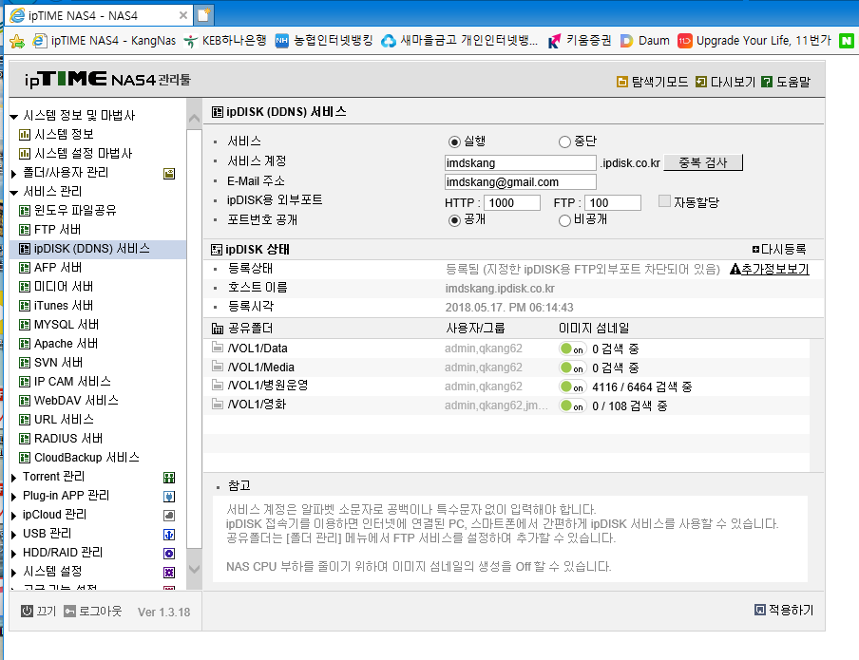Viewport: 859px width, 660px height.
Task: Expand the 폴더/사용자 관리 tree node
Action: coord(14,174)
